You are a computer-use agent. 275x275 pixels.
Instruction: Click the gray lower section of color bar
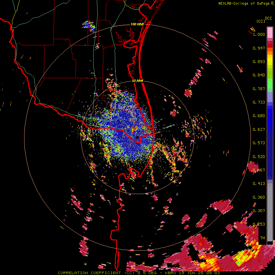point(270,212)
